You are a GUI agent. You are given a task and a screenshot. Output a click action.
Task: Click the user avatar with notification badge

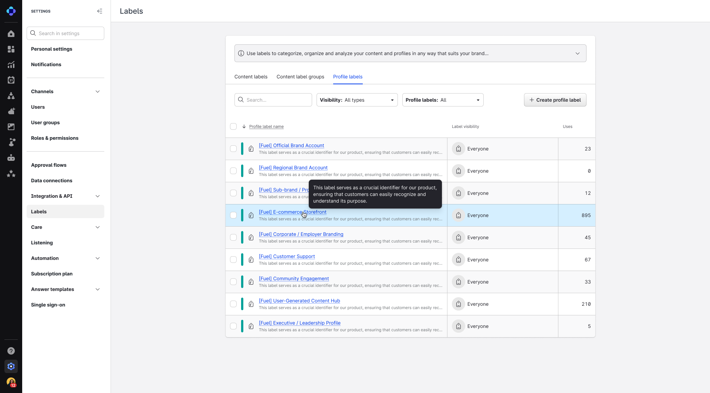coord(11,382)
